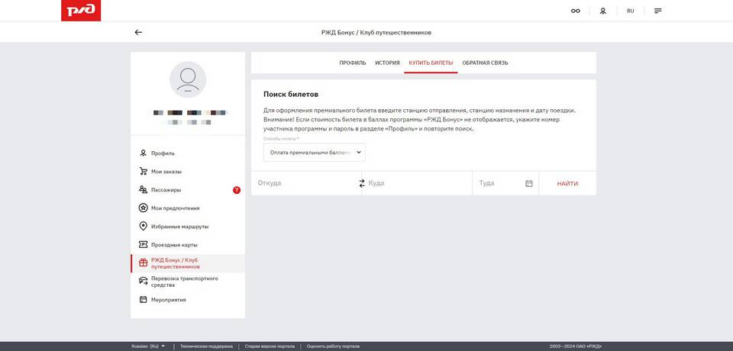
Task: Click the НАЙТИ search button
Action: (567, 183)
